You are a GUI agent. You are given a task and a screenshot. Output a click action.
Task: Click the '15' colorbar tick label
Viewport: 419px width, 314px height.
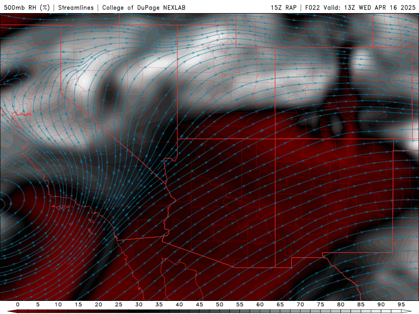[x=78, y=305]
